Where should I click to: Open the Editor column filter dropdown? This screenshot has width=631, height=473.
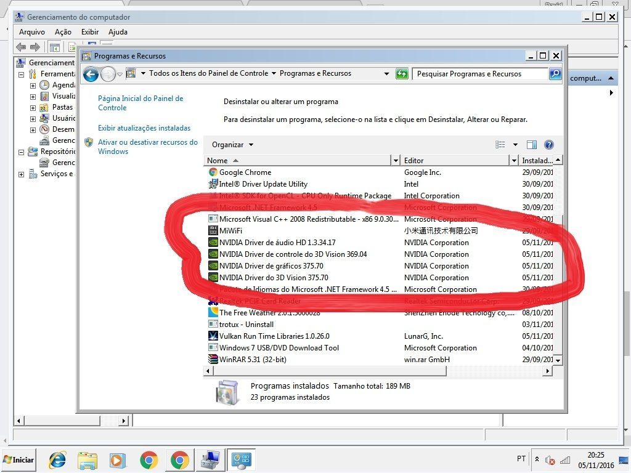pyautogui.click(x=514, y=161)
